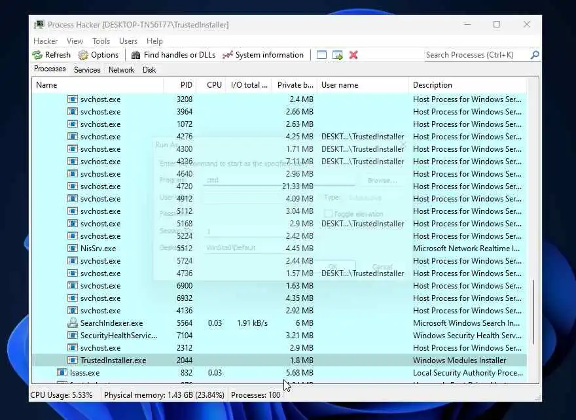This screenshot has width=576, height=420.
Task: Click the 21.33 MB private bytes value
Action: [x=298, y=186]
